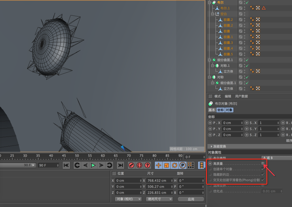Go to end of animation button
Viewport: 292px width, 207px height.
click(120, 165)
